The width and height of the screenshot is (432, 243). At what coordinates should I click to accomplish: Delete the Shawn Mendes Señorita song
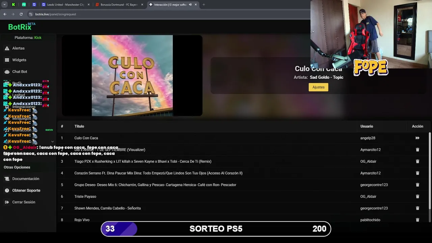coord(417,208)
